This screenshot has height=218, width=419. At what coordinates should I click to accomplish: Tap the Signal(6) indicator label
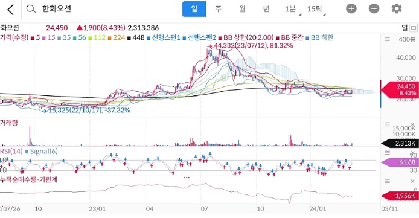[x=41, y=152]
